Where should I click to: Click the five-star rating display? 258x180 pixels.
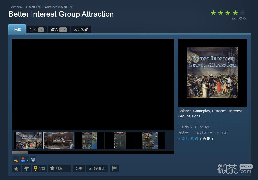pos(228,13)
